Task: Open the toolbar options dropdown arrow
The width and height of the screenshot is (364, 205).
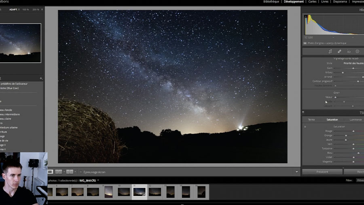Action: pyautogui.click(x=297, y=172)
